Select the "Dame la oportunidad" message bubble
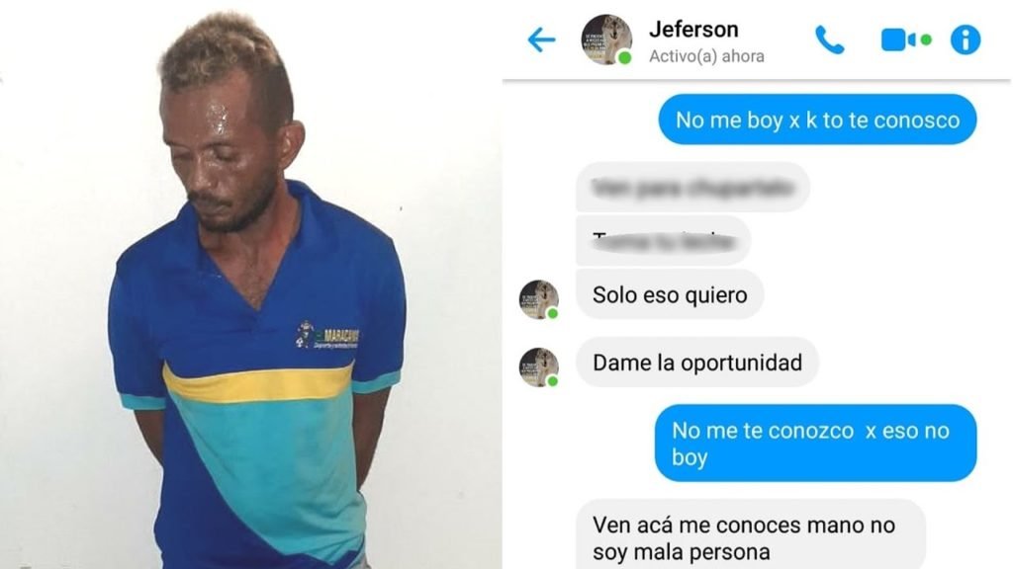1013x569 pixels. [x=697, y=363]
